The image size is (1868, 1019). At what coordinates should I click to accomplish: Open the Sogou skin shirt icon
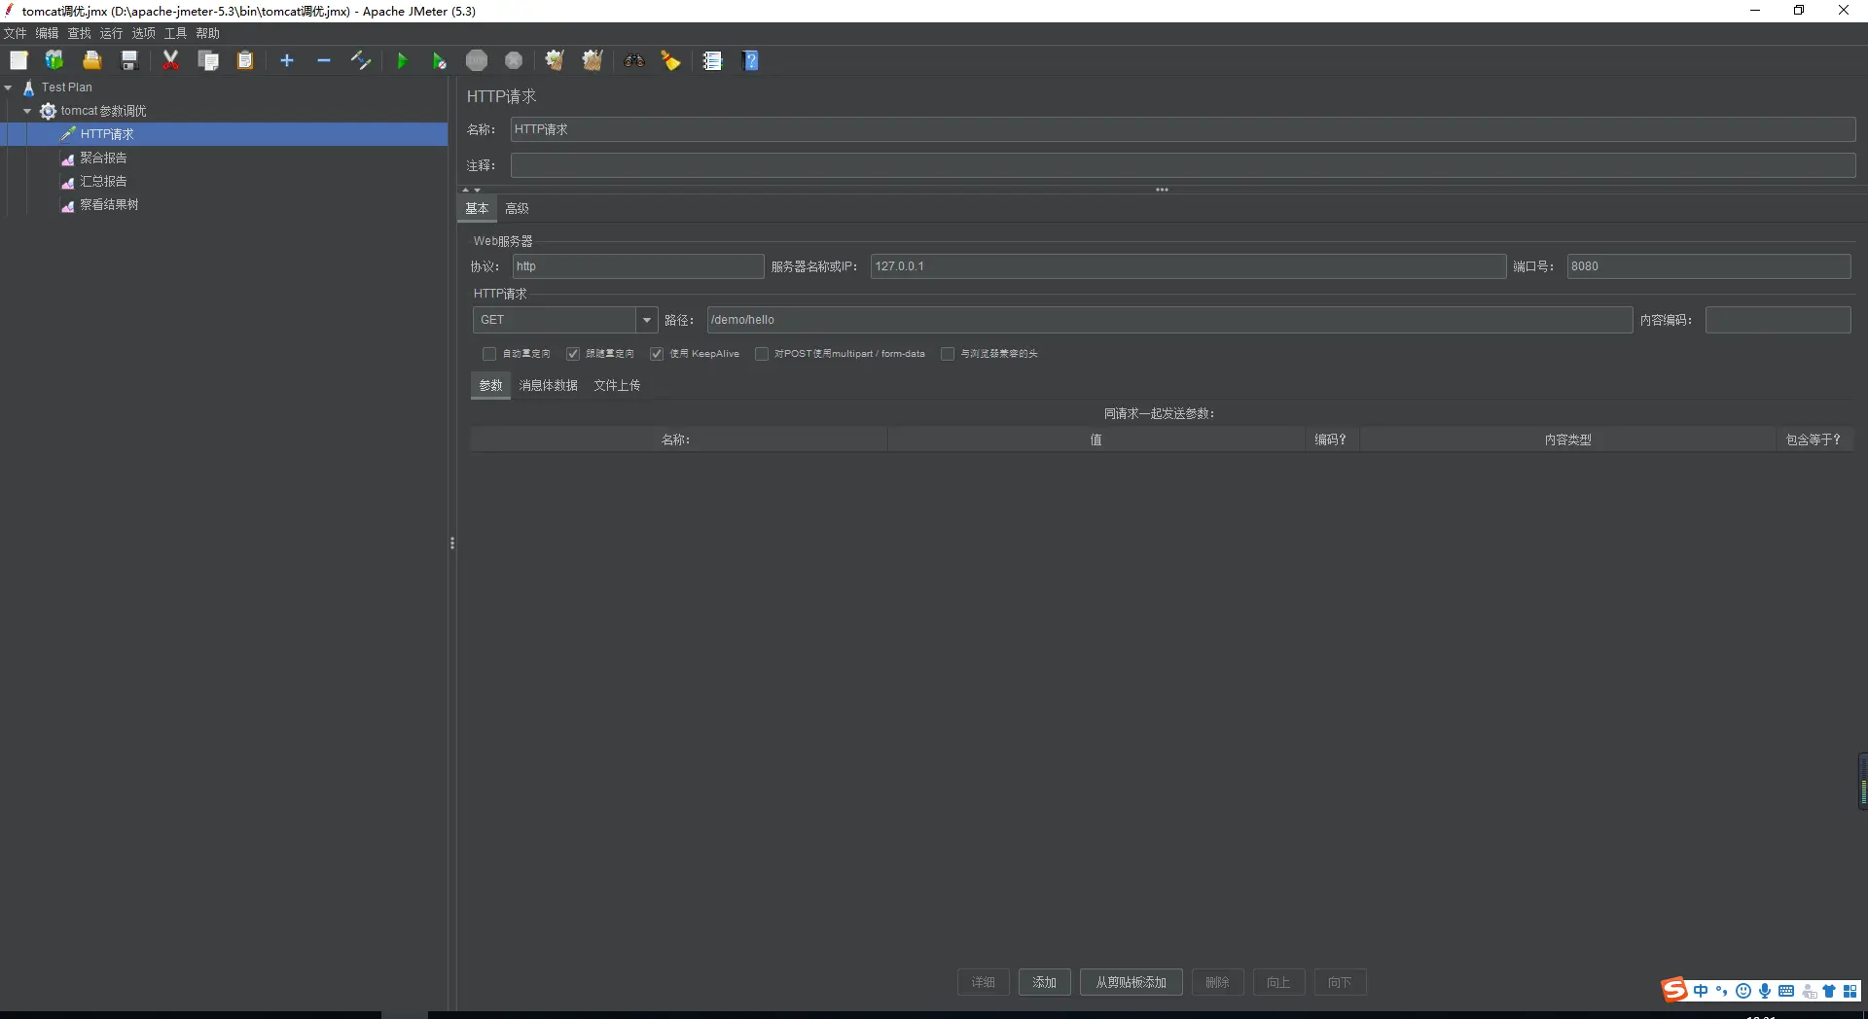(x=1829, y=991)
